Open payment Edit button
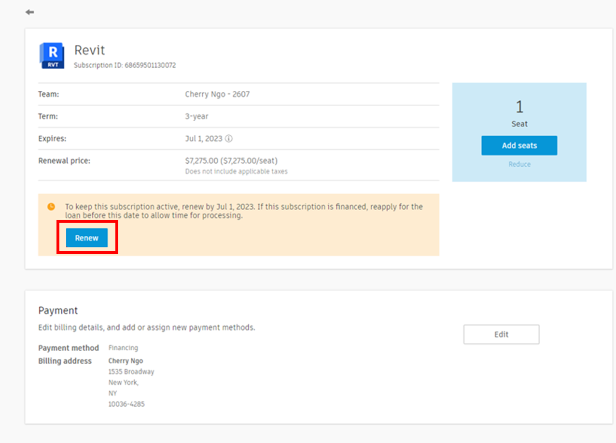 [501, 334]
